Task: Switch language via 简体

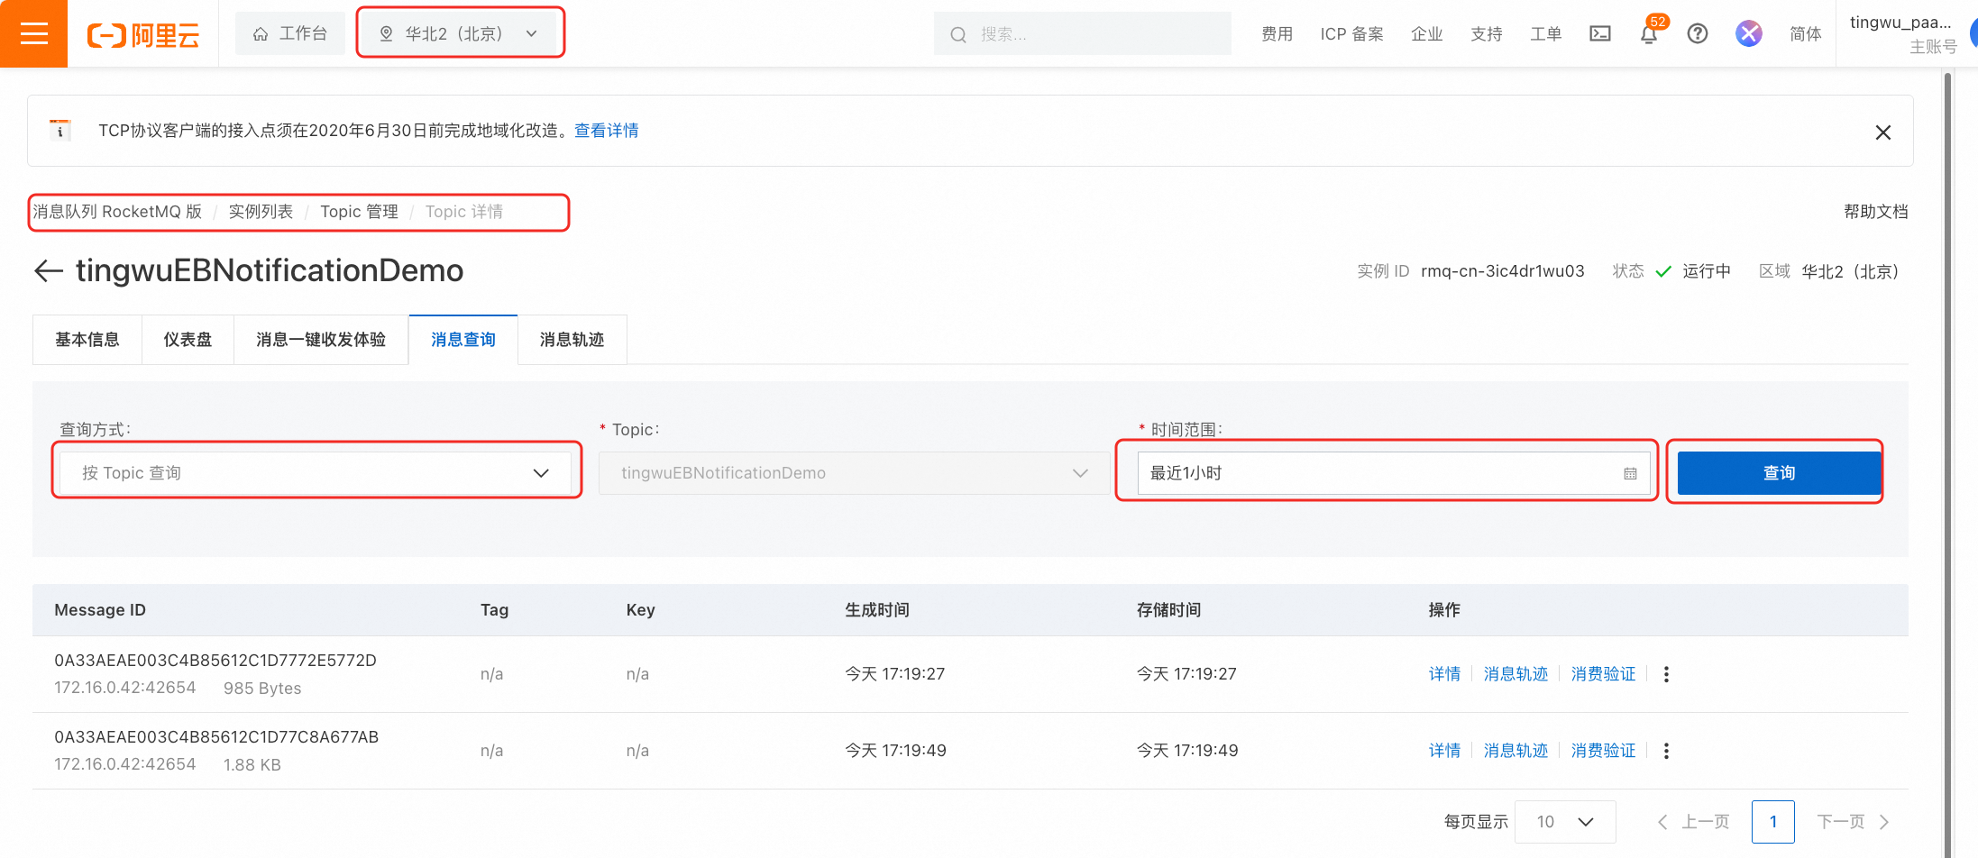Action: pos(1805,34)
